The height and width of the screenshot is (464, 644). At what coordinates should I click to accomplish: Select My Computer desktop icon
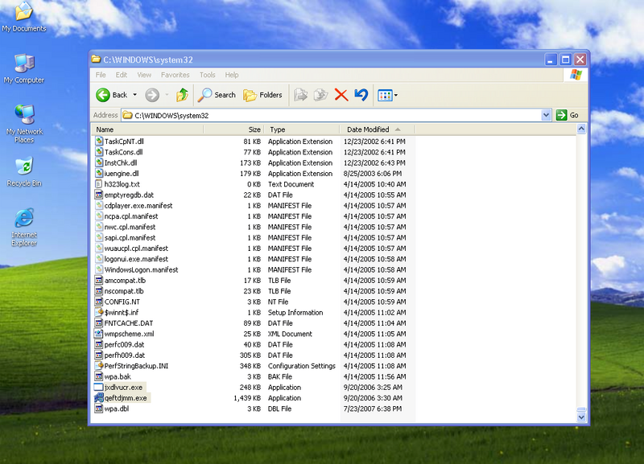click(24, 69)
